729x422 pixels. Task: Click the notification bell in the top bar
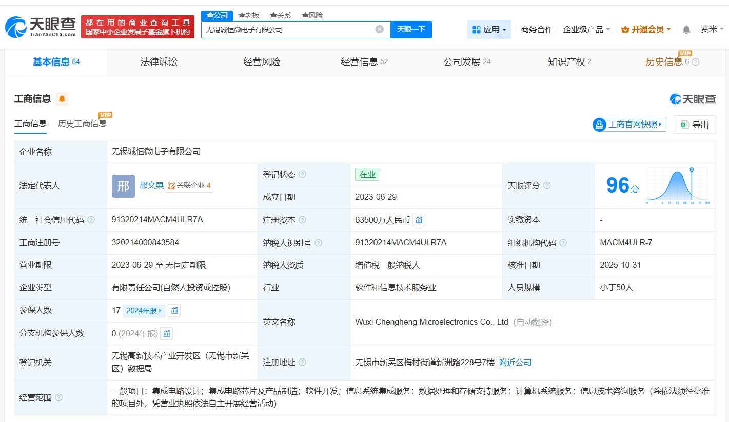686,29
